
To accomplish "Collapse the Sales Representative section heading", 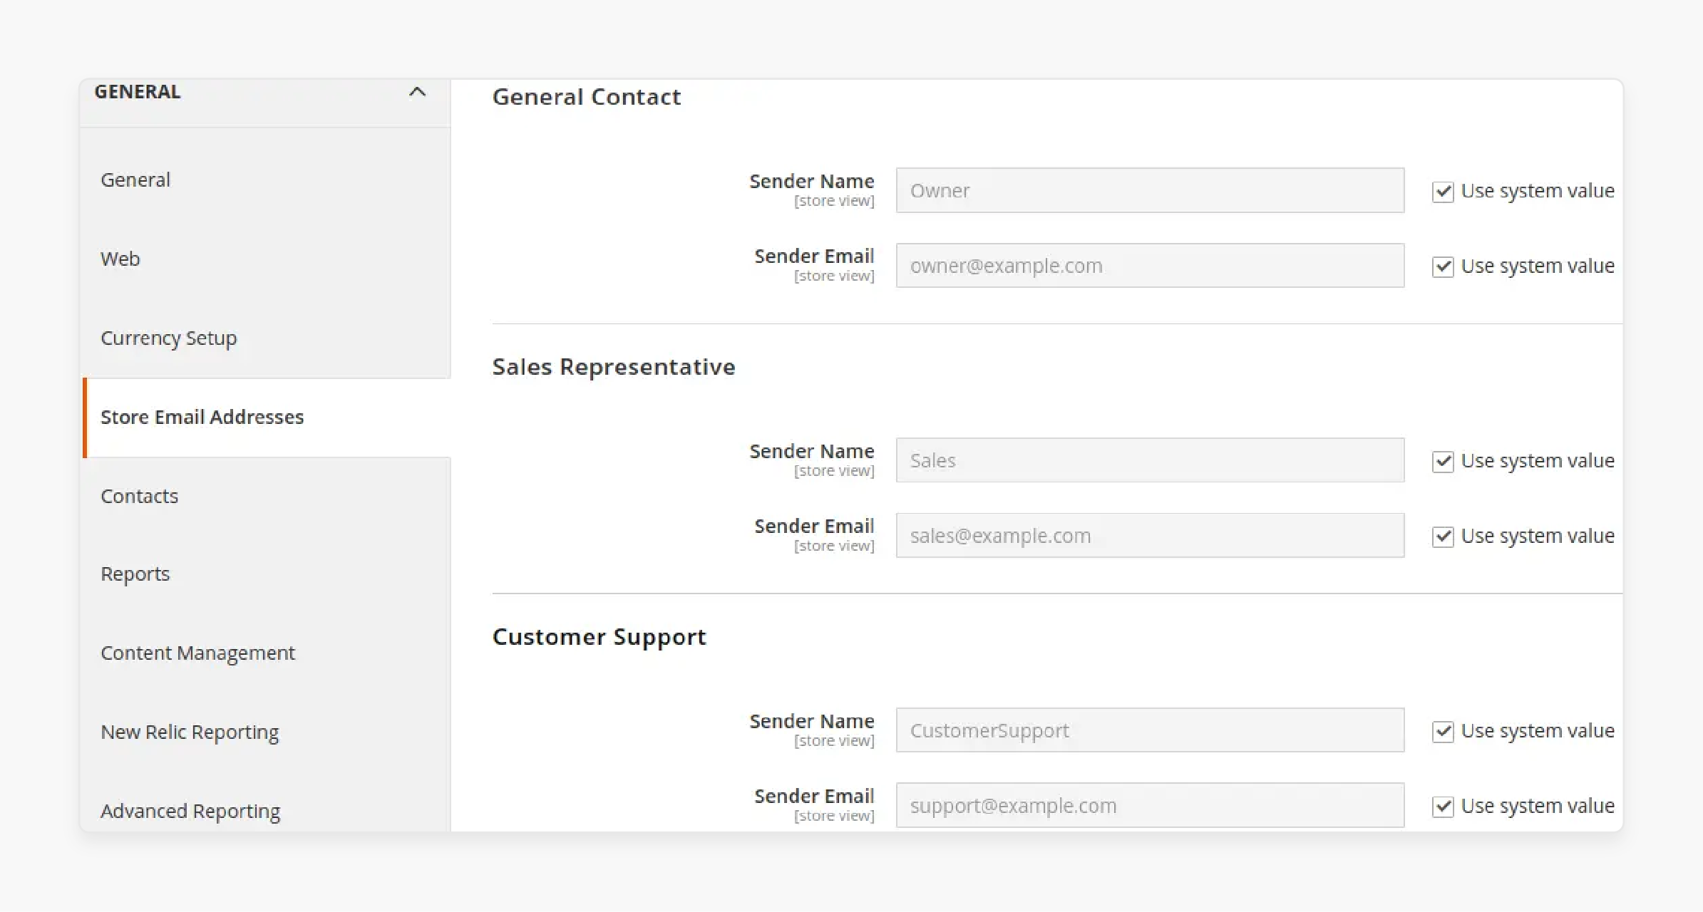I will (x=613, y=367).
